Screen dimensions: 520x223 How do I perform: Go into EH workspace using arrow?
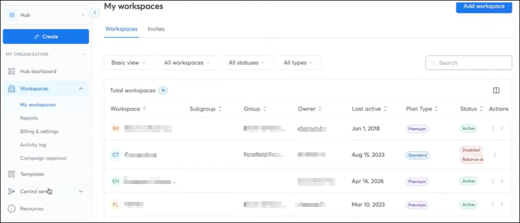pos(502,181)
